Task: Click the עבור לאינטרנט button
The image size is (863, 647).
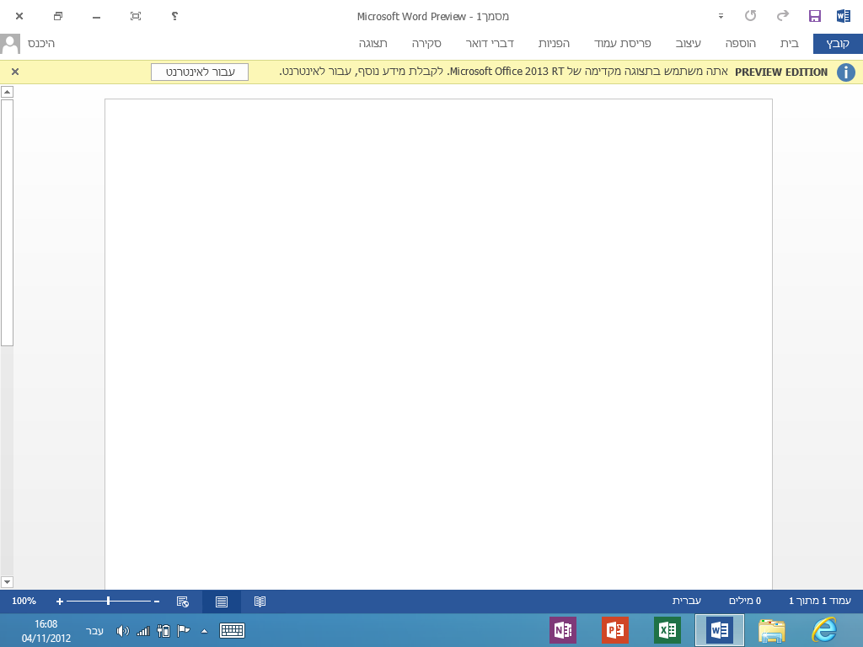Action: point(200,72)
